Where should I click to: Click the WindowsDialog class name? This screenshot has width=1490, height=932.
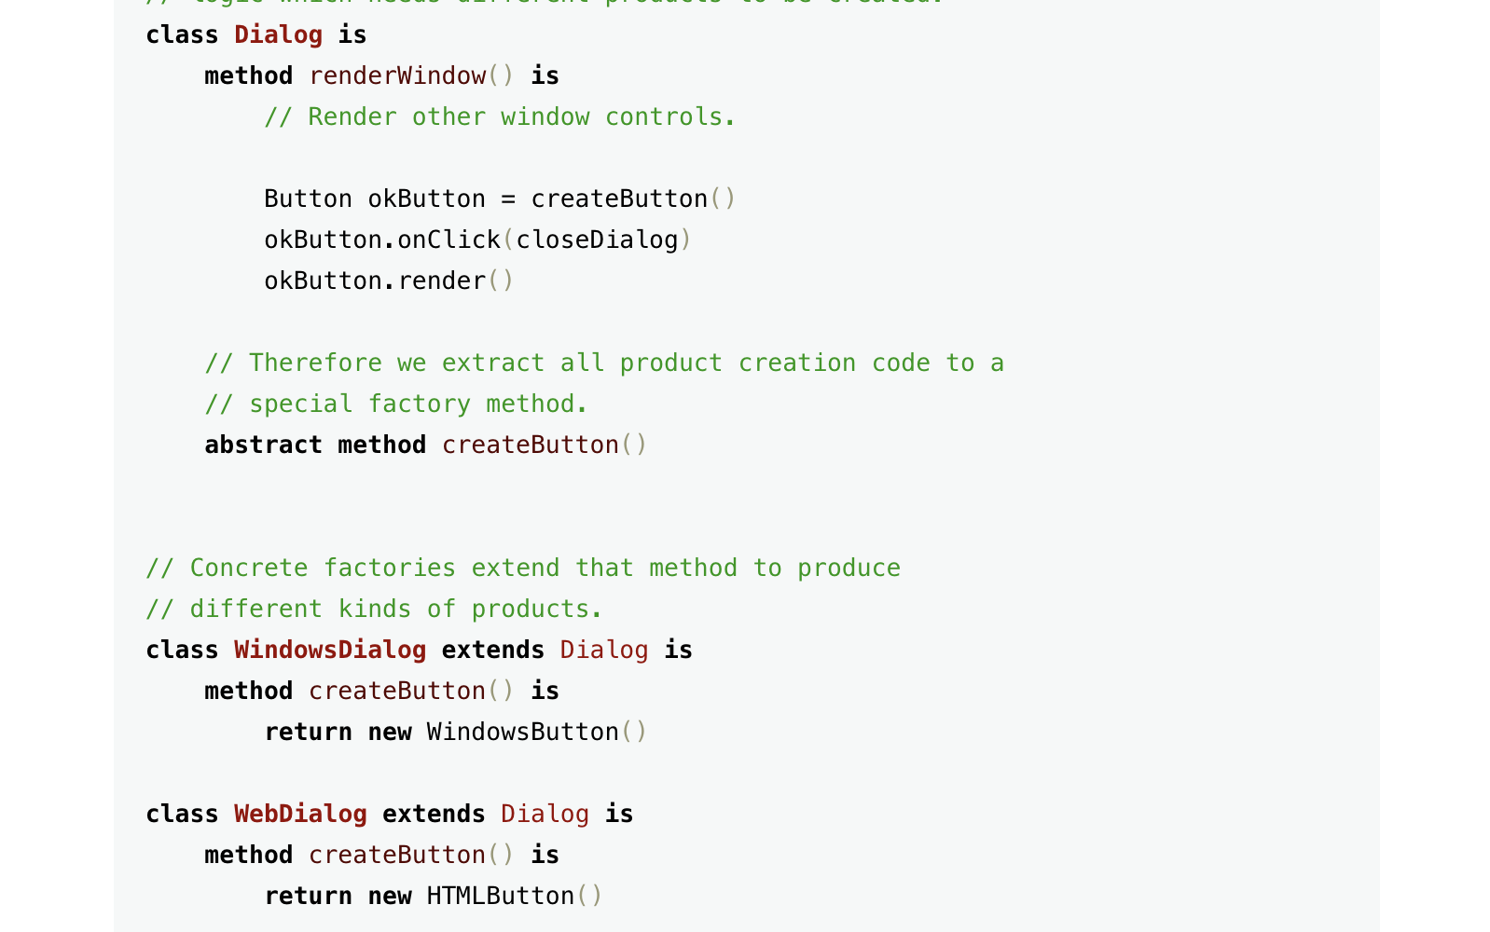[330, 651]
